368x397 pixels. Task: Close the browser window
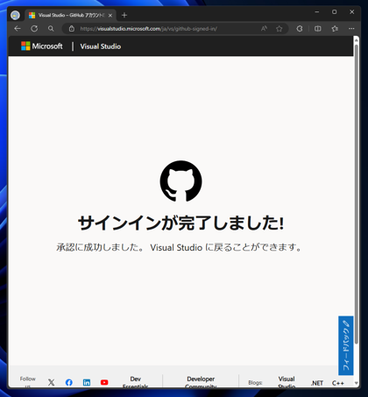pos(352,12)
